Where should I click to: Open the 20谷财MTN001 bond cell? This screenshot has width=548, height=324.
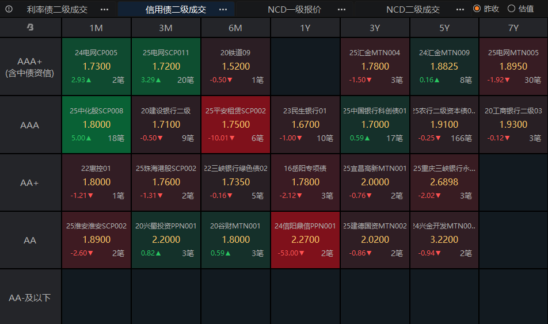click(235, 240)
